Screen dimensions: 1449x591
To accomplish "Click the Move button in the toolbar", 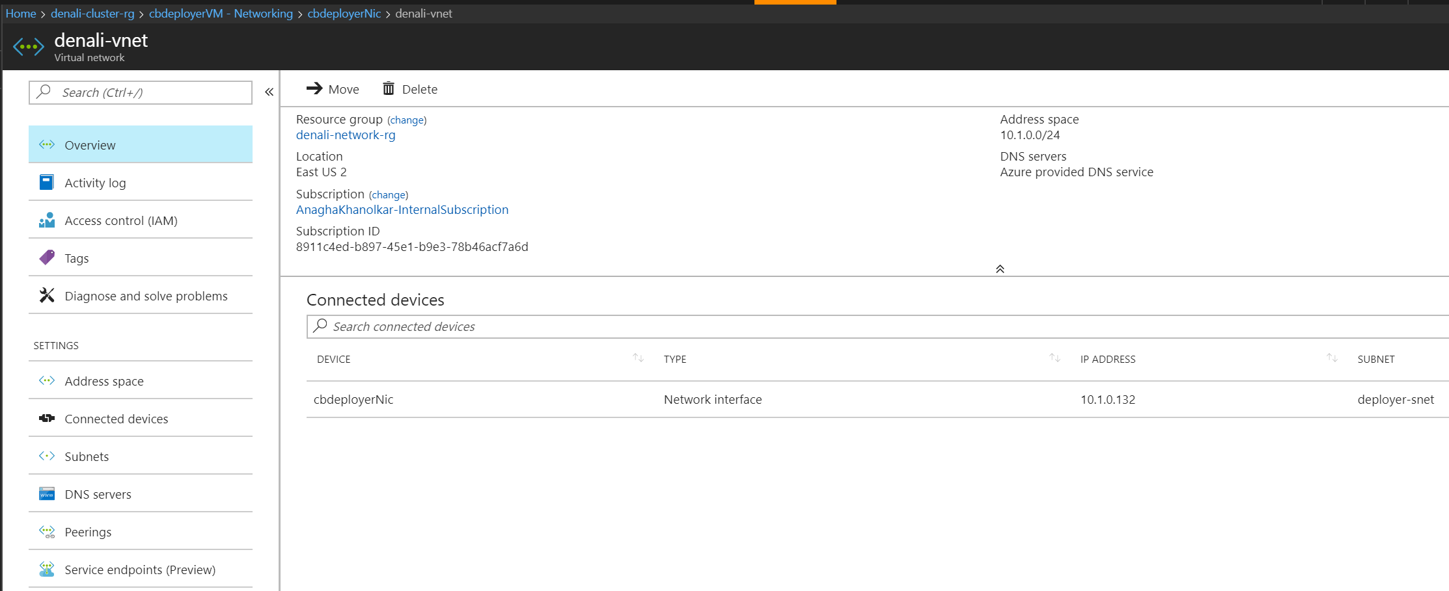I will click(x=333, y=89).
